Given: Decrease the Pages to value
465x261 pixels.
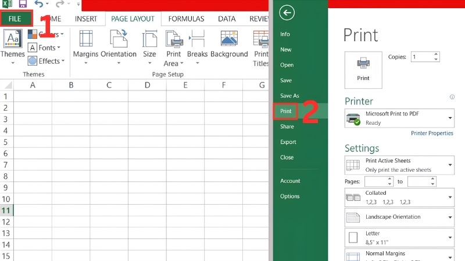Looking at the screenshot, I should click(x=432, y=184).
